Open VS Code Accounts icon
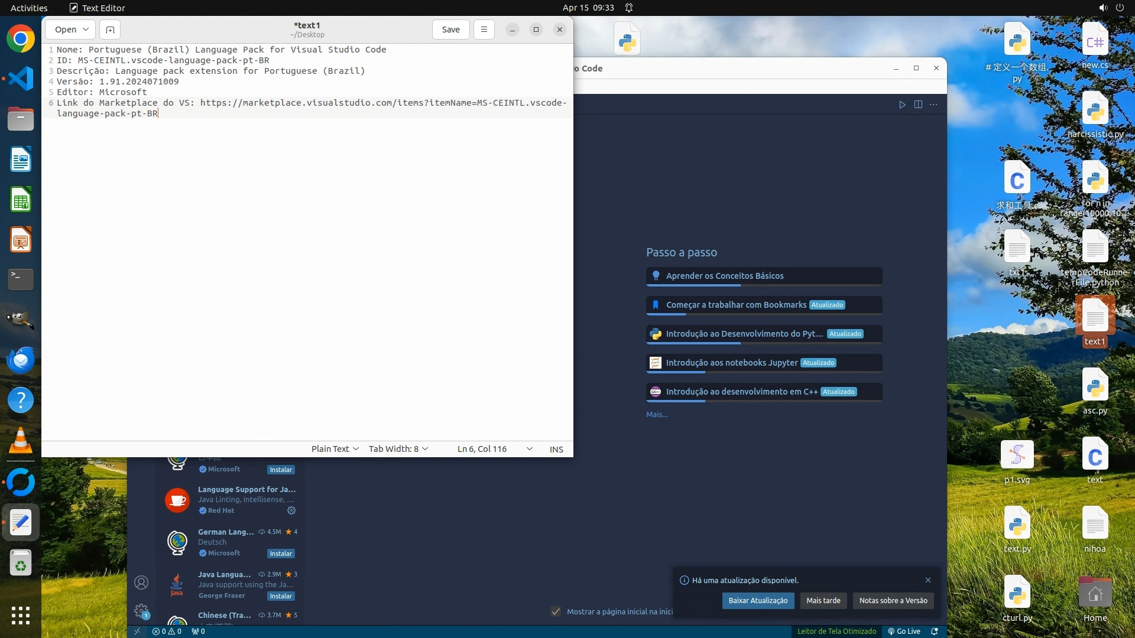This screenshot has height=638, width=1135. (141, 582)
